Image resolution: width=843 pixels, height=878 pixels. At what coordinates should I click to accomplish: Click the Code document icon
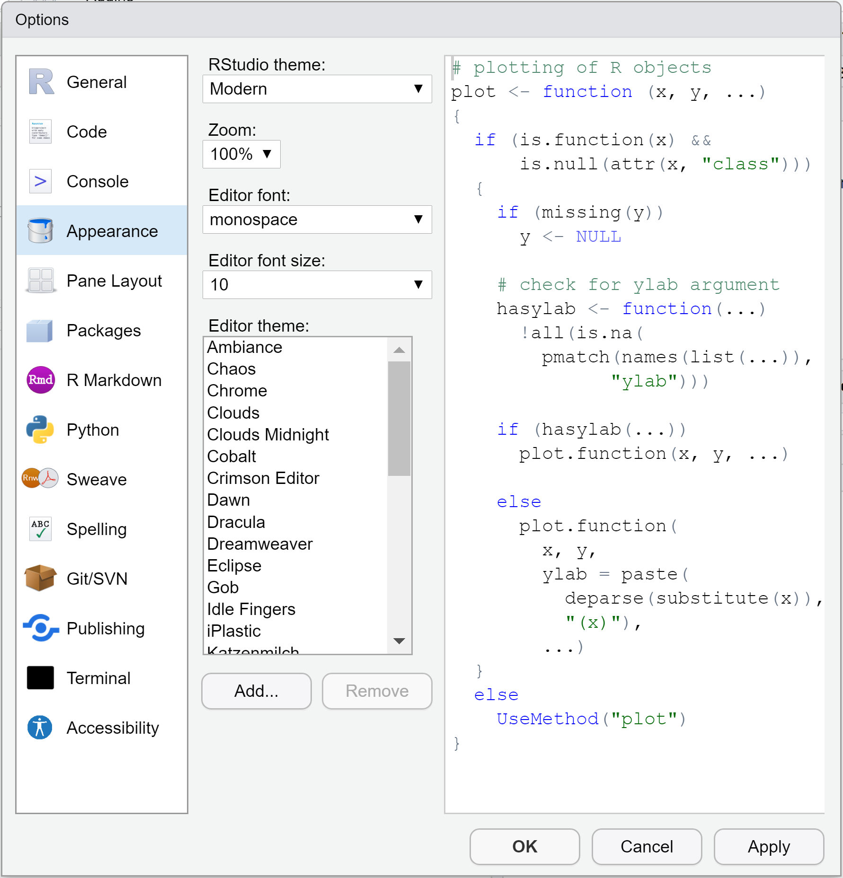[x=40, y=132]
